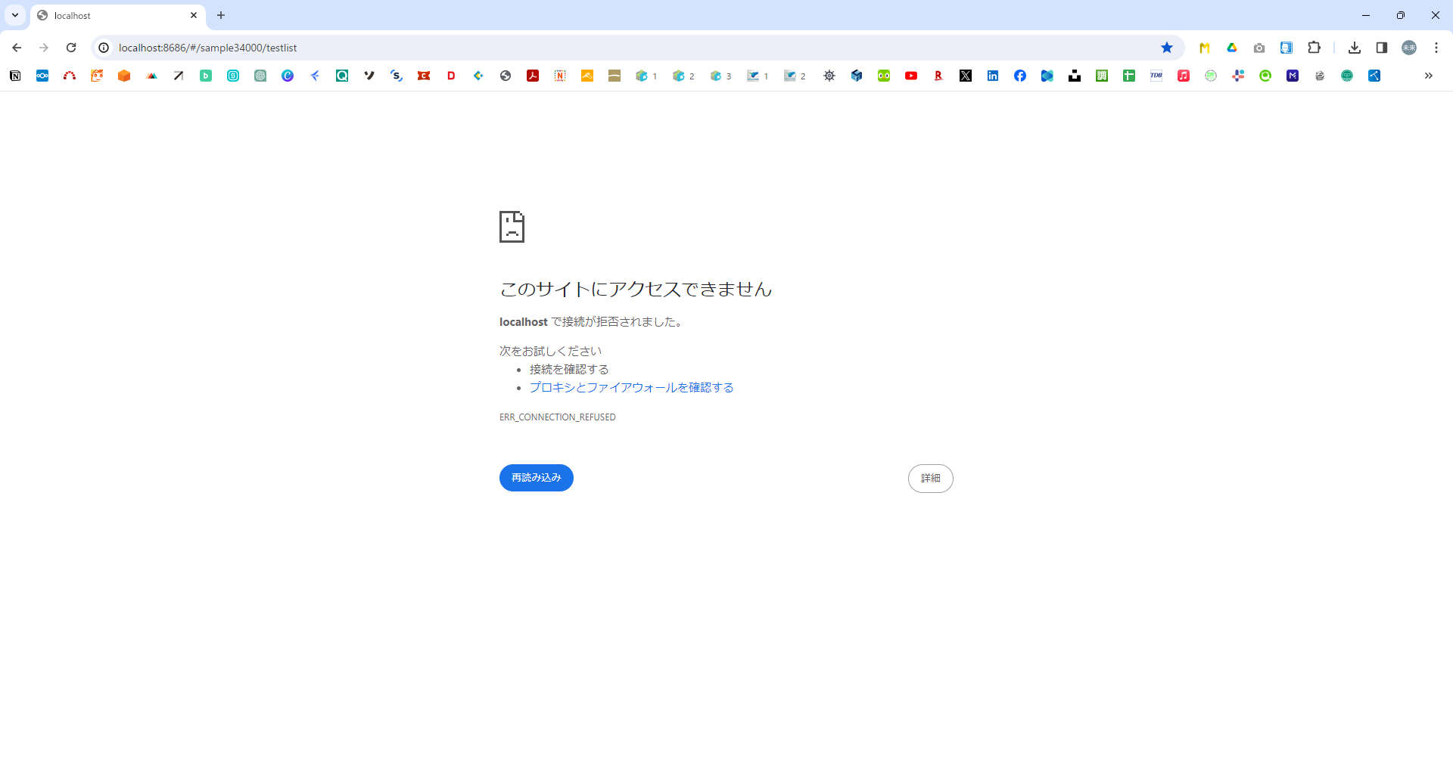The image size is (1453, 778).
Task: Open Chrome's three-dot menu
Action: [1436, 47]
